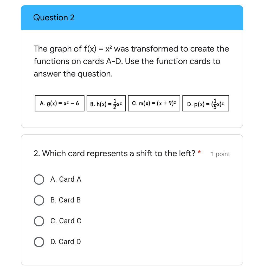Select the Card A radio button

click(39, 179)
